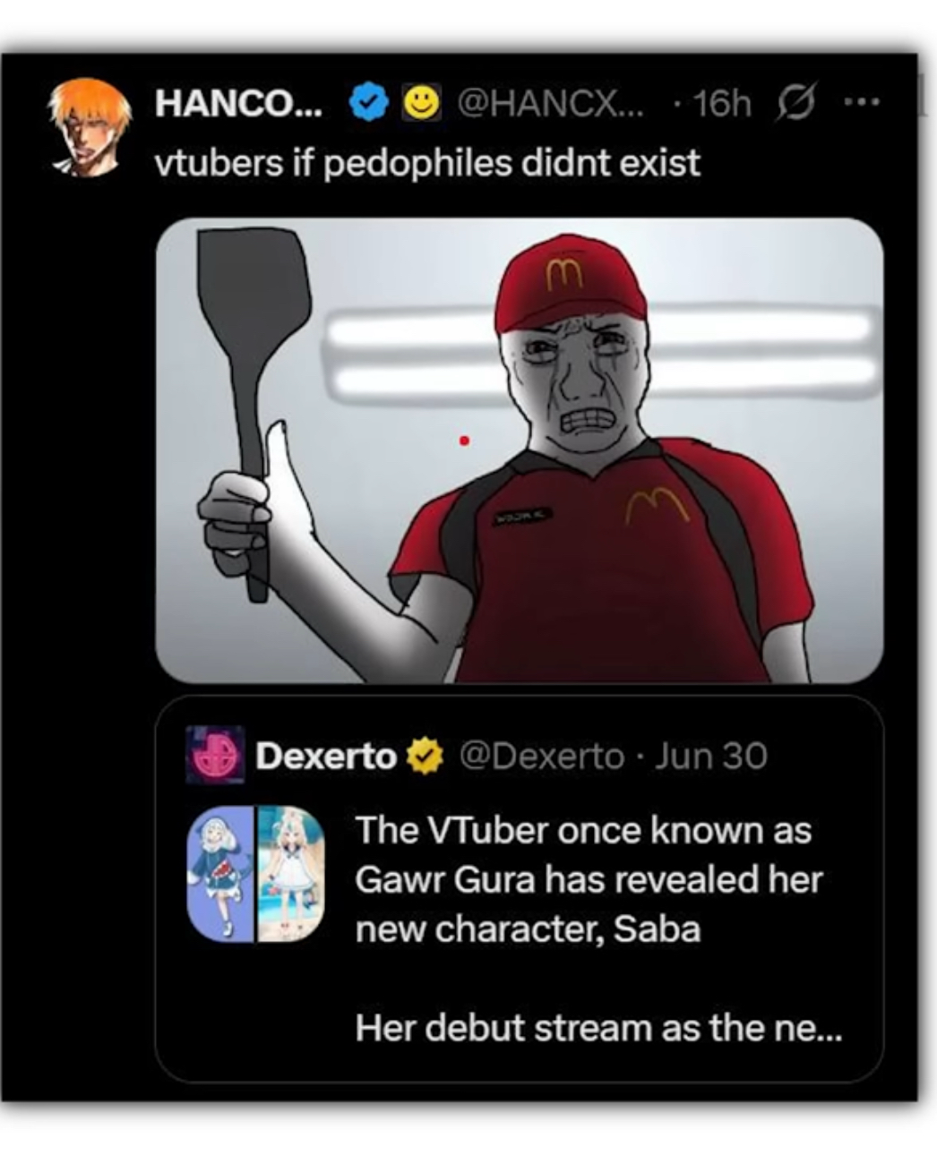
Task: Open the three-dot more options menu
Action: pos(861,102)
